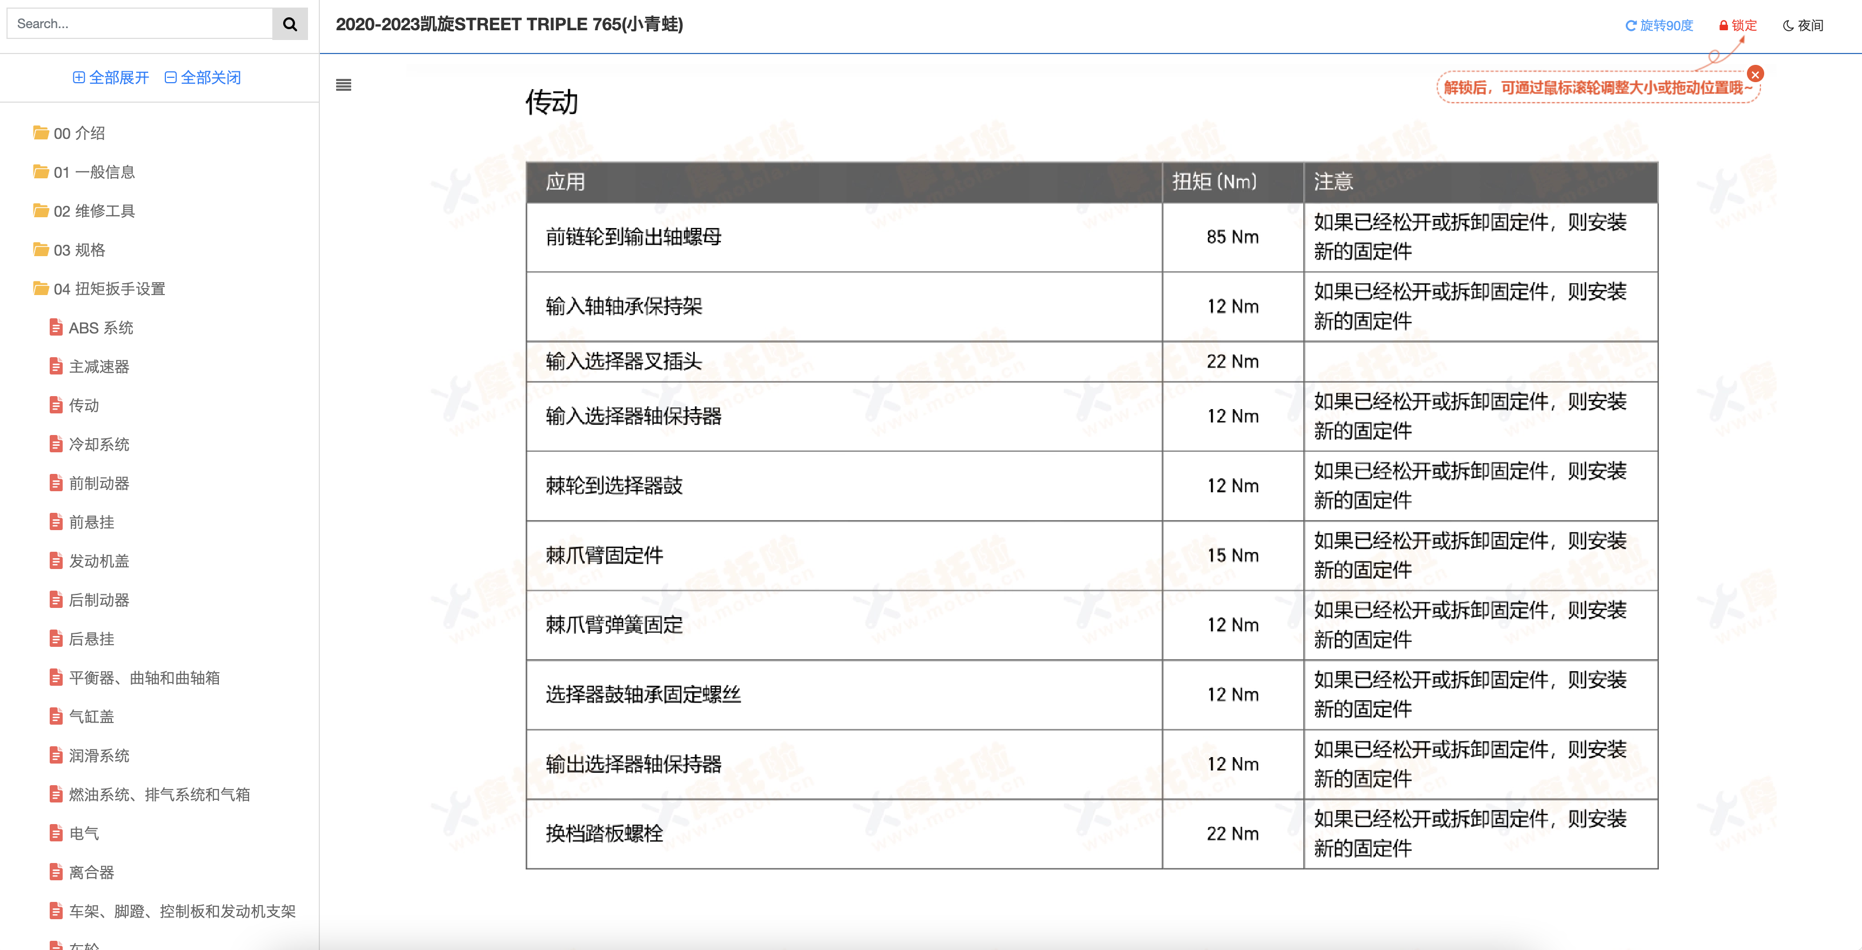Click the 应用 column header
The image size is (1862, 950).
pyautogui.click(x=565, y=182)
